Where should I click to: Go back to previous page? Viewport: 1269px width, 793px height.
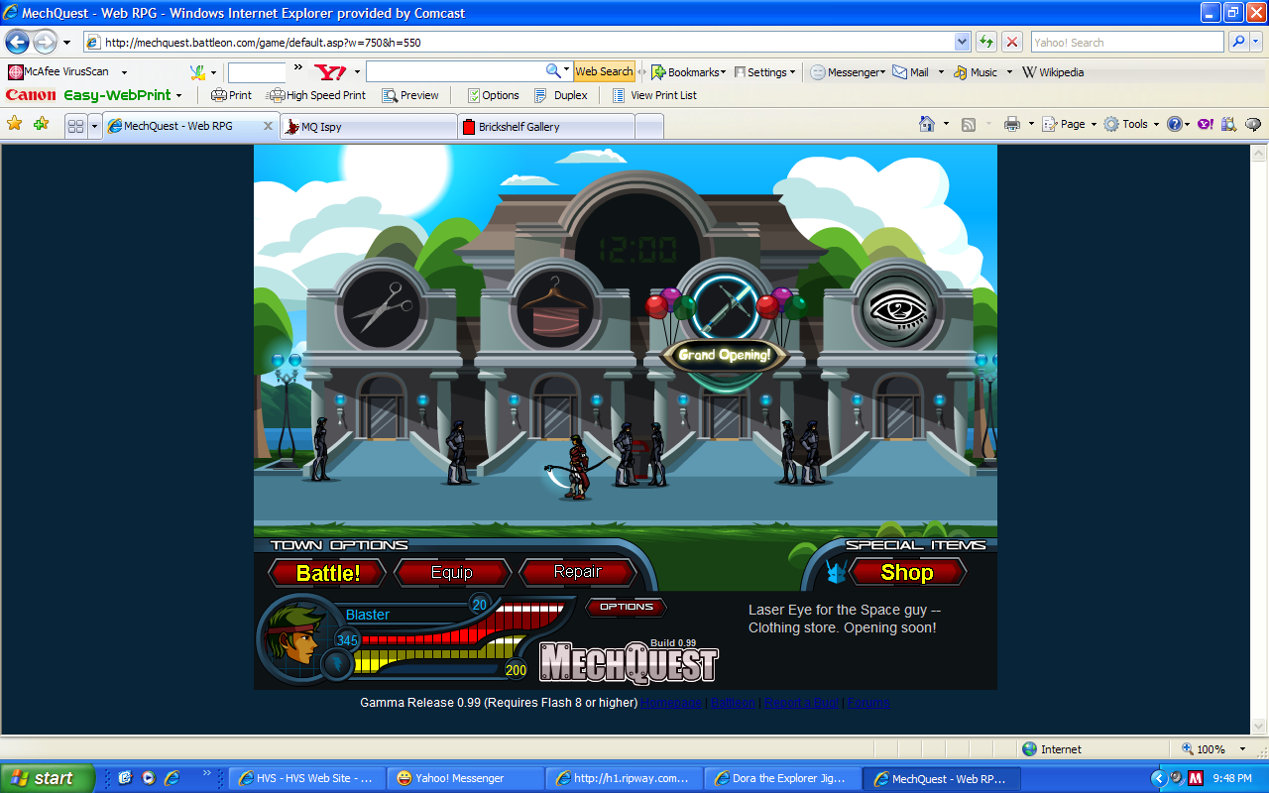point(18,43)
